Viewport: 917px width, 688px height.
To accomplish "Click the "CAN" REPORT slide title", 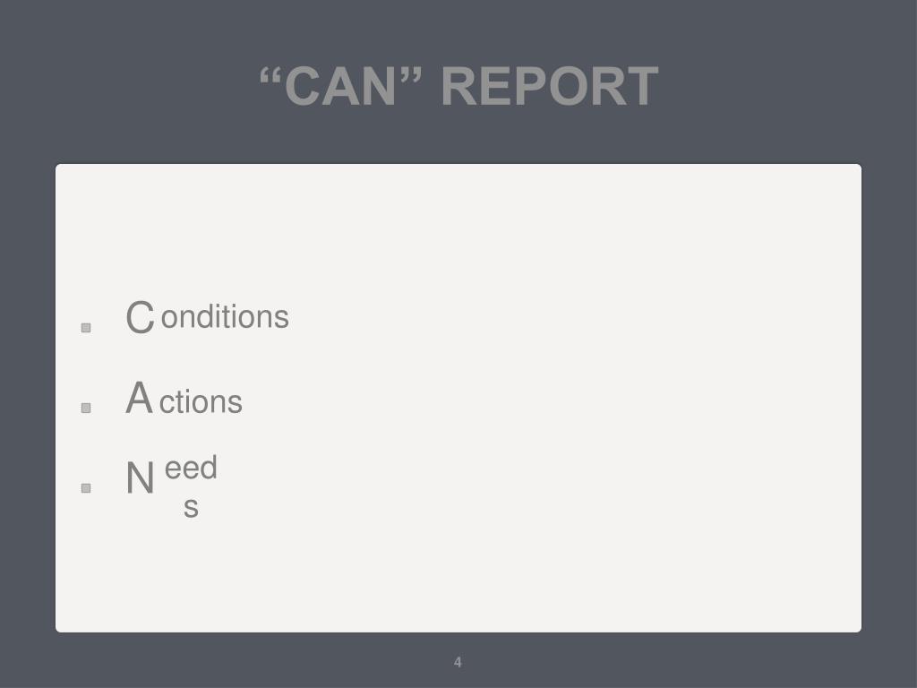I will [x=459, y=86].
